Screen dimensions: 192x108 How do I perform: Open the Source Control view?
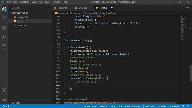(4, 28)
